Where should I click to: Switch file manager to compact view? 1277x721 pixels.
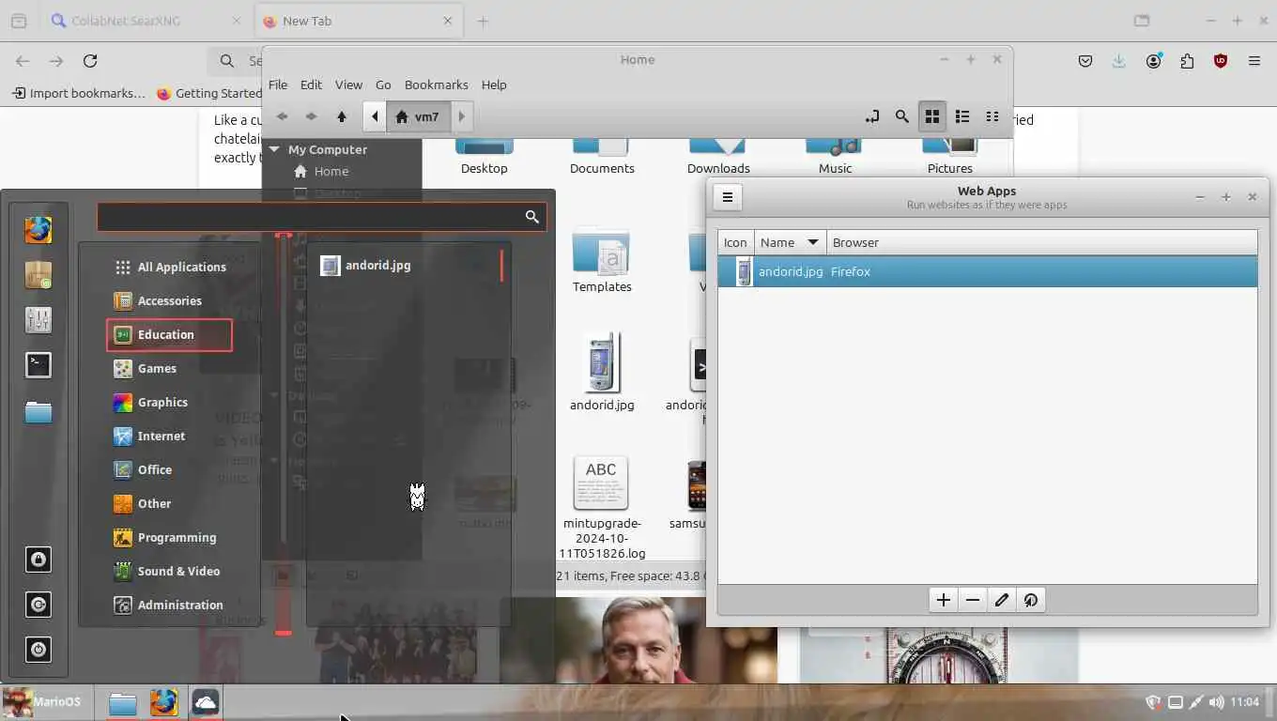click(x=992, y=116)
